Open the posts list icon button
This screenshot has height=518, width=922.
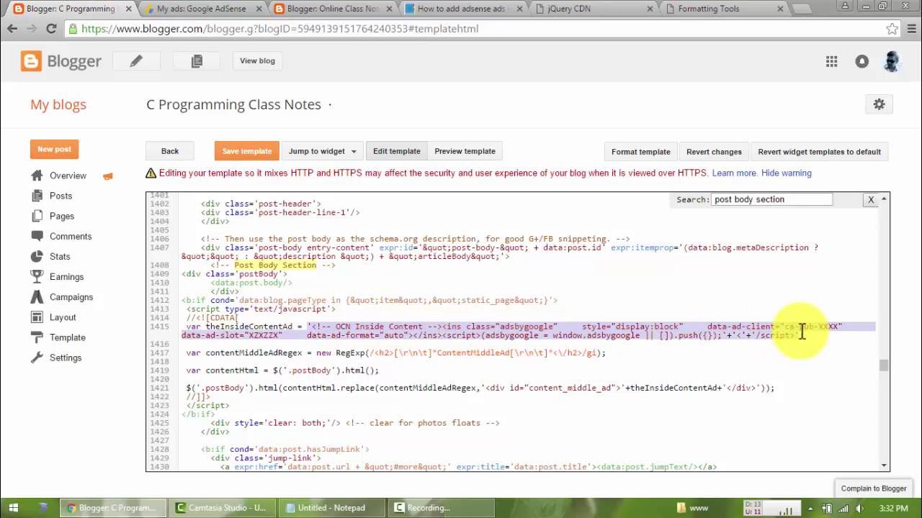coord(197,61)
